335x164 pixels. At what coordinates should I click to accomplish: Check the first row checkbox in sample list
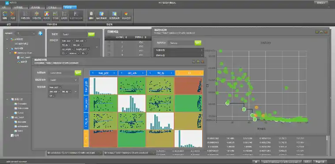click(109, 42)
